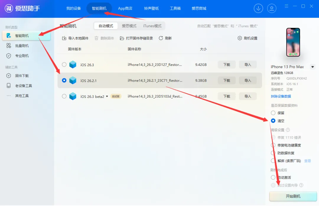319x206 pixels.
Task: Enable 自动激活 after flashing
Action: pos(273,177)
